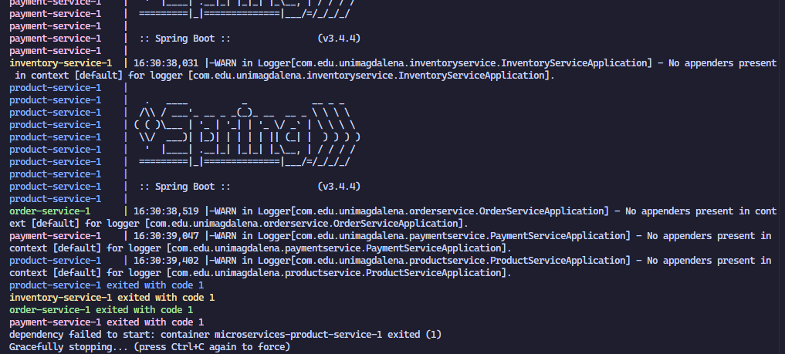Click 'Logger[com.edu.unimagdalena.orderservice.OrderServiceApplication]' text
Screen dimensions: 785x354
pos(435,211)
